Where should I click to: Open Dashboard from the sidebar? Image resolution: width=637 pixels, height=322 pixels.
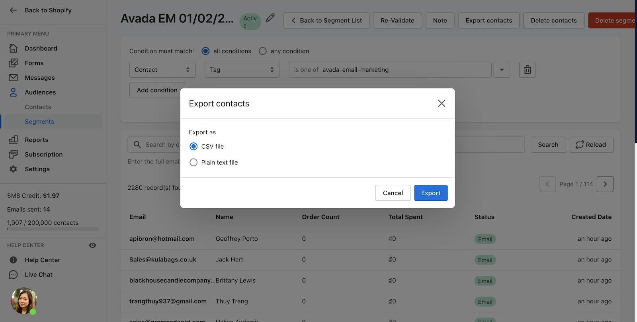pyautogui.click(x=41, y=48)
